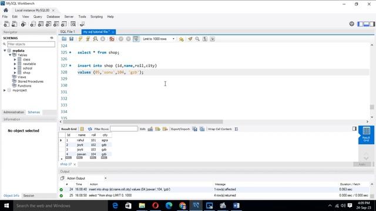
Task: Expand the myproject schema node
Action: [x=5, y=90]
